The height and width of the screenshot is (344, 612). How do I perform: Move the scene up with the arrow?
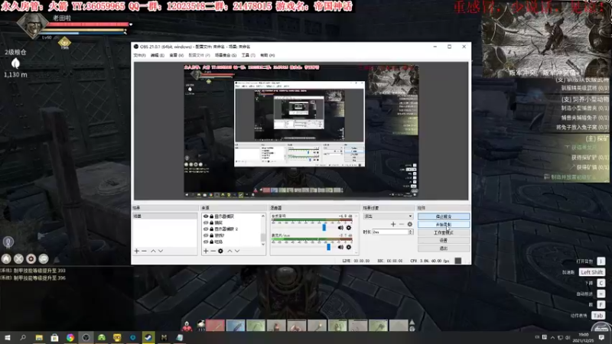click(153, 252)
